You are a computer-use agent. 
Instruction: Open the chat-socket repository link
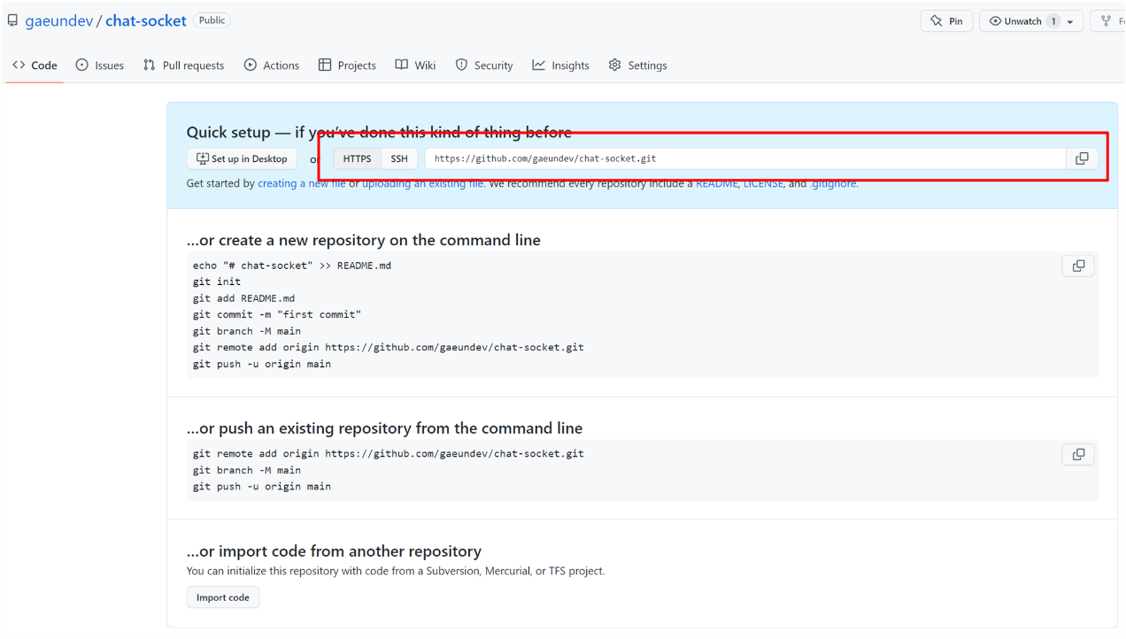146,20
